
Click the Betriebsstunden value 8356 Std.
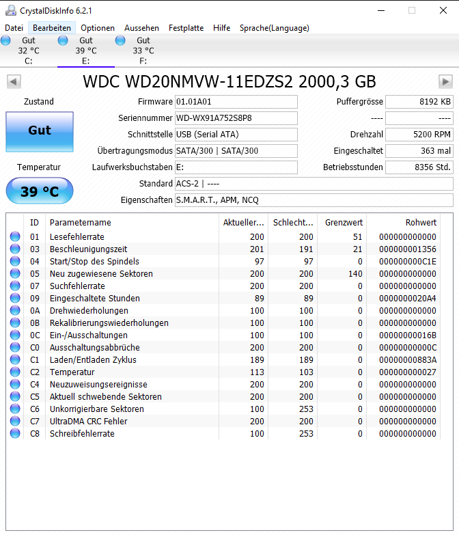tap(419, 167)
